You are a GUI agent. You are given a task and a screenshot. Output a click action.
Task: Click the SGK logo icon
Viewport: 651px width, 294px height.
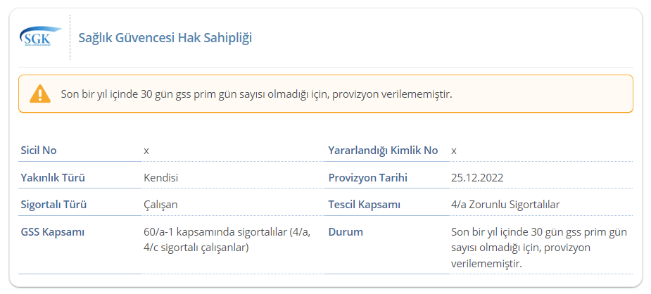coord(40,37)
